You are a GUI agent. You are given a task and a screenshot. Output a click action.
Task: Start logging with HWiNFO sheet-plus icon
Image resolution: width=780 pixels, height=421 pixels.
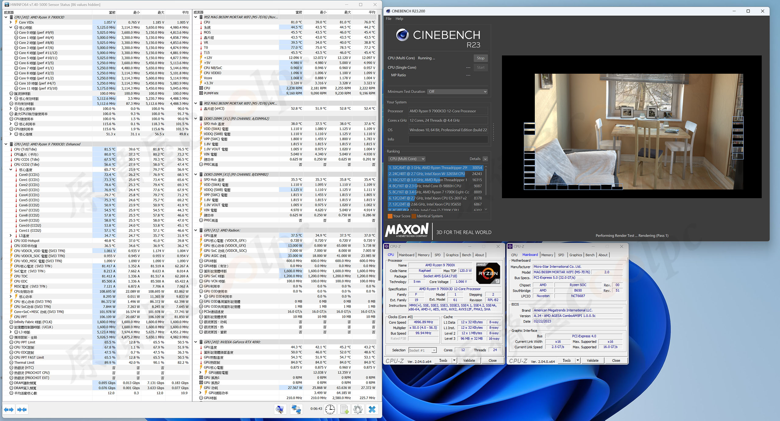(344, 409)
